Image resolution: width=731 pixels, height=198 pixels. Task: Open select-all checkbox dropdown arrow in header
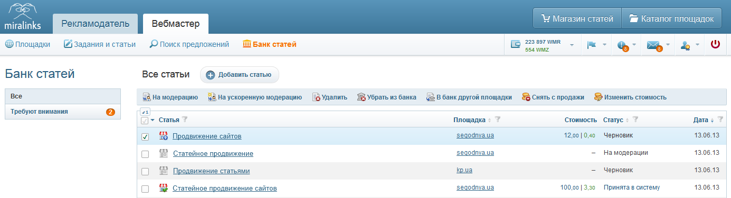[x=153, y=120]
